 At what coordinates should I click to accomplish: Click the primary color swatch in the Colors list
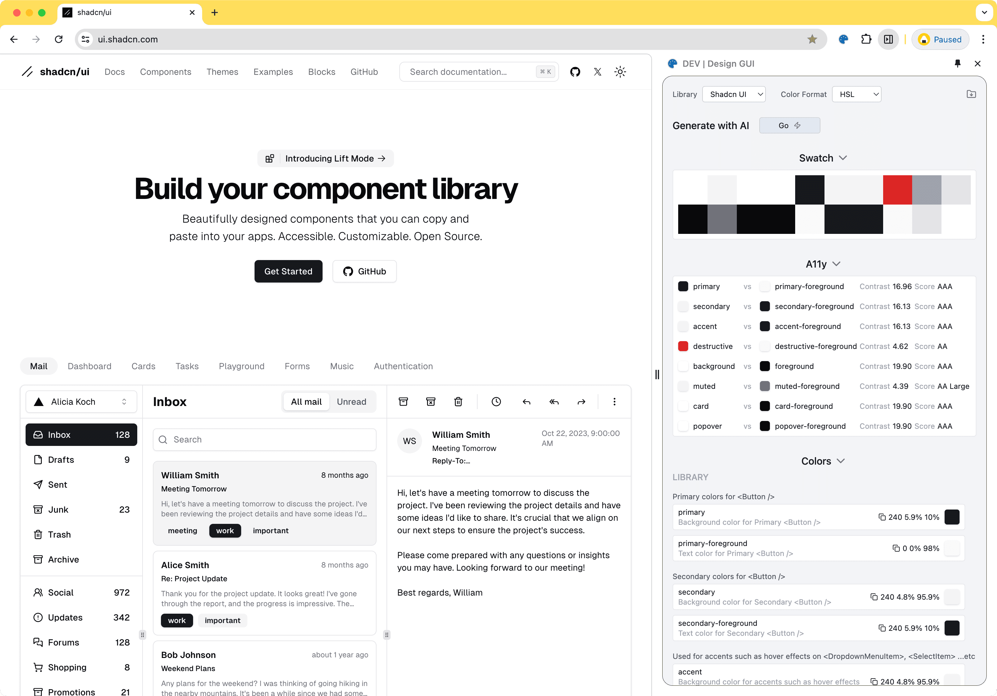coord(952,517)
